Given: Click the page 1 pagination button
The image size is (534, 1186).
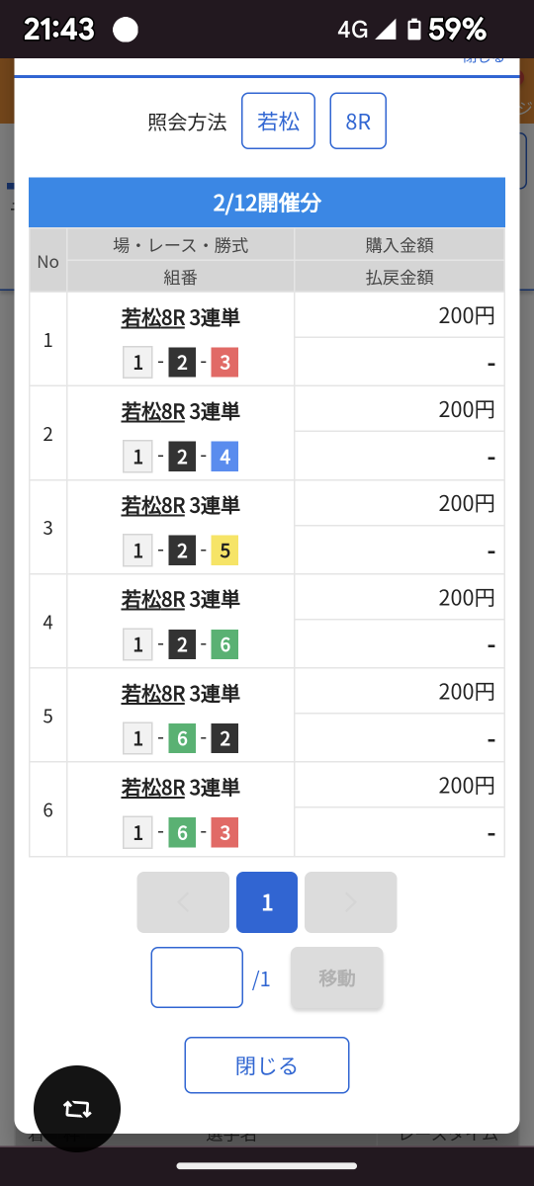Looking at the screenshot, I should tap(267, 902).
